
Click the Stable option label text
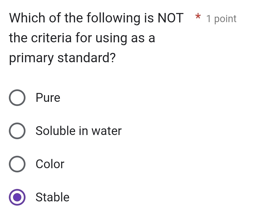52,197
